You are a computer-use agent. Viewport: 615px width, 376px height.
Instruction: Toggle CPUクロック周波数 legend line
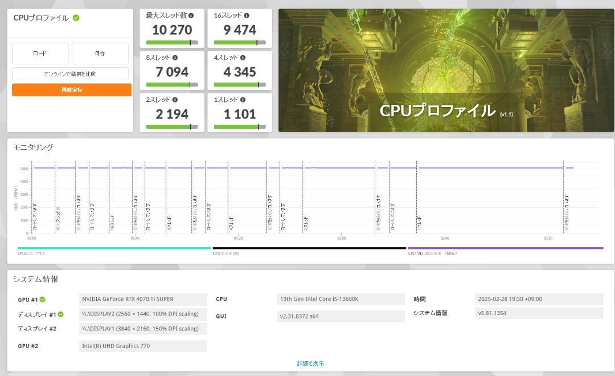coord(506,248)
